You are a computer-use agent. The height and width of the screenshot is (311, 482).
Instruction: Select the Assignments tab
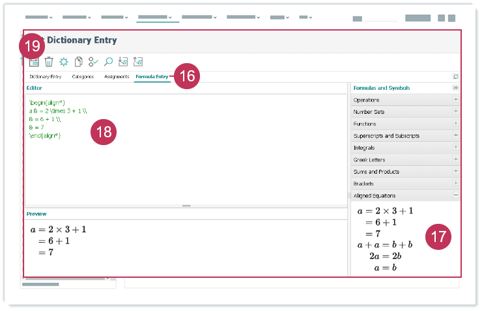point(117,77)
